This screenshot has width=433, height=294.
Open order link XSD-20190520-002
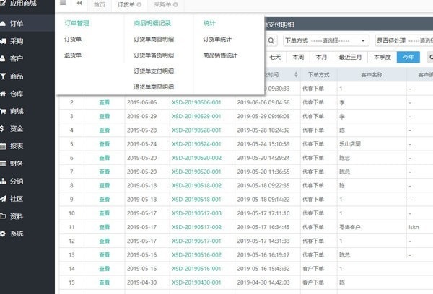coord(196,158)
